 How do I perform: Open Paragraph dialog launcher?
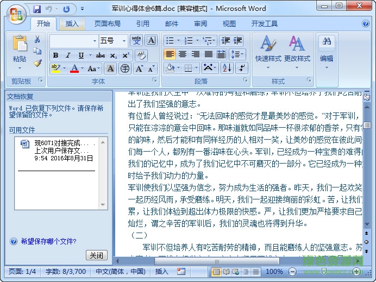pyautogui.click(x=246, y=80)
